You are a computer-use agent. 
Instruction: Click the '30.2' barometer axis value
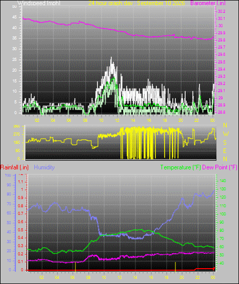tap(222, 11)
